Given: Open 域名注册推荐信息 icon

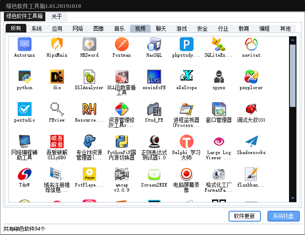Looking at the screenshot, I should coord(57,174).
